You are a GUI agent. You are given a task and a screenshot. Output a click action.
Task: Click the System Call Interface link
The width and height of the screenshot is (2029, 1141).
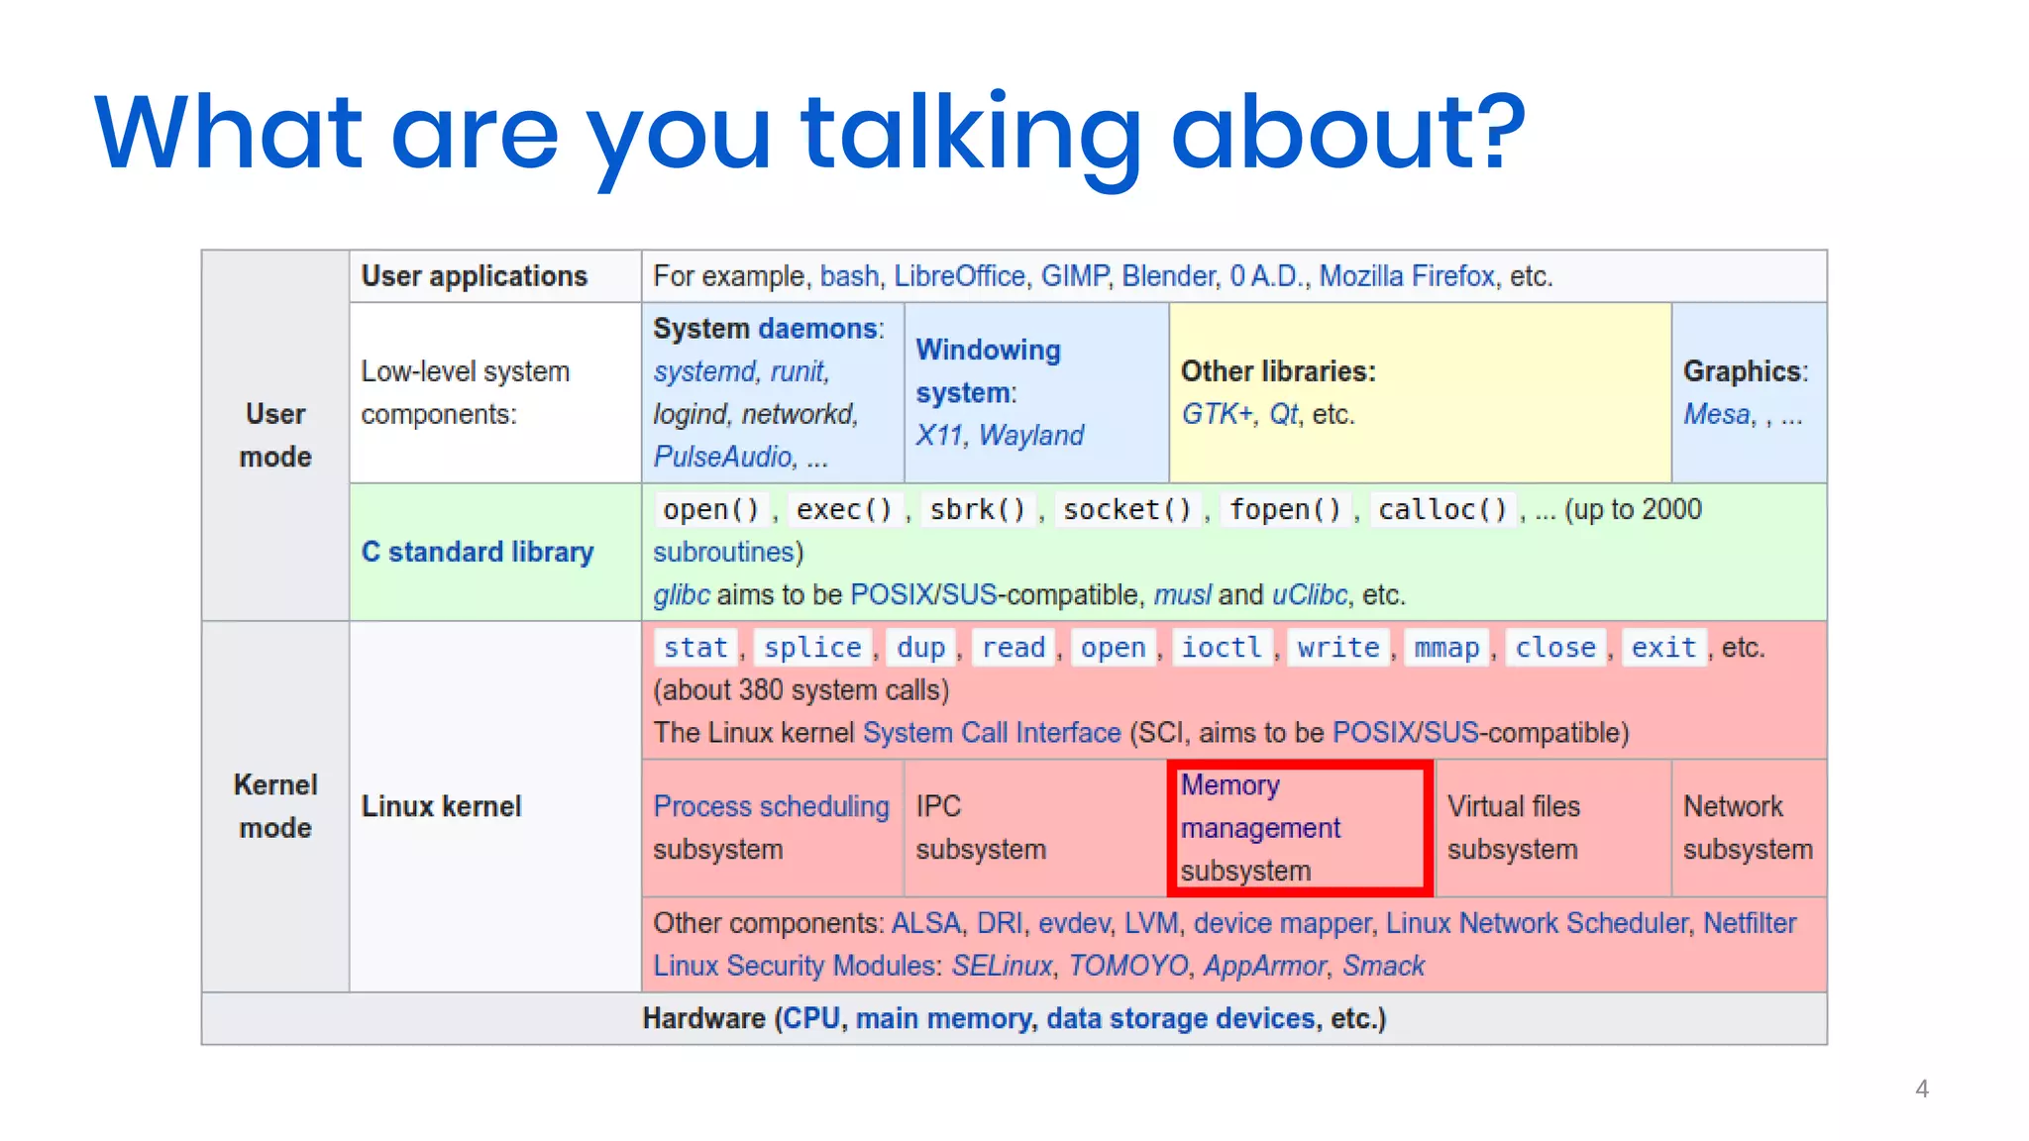pos(992,733)
